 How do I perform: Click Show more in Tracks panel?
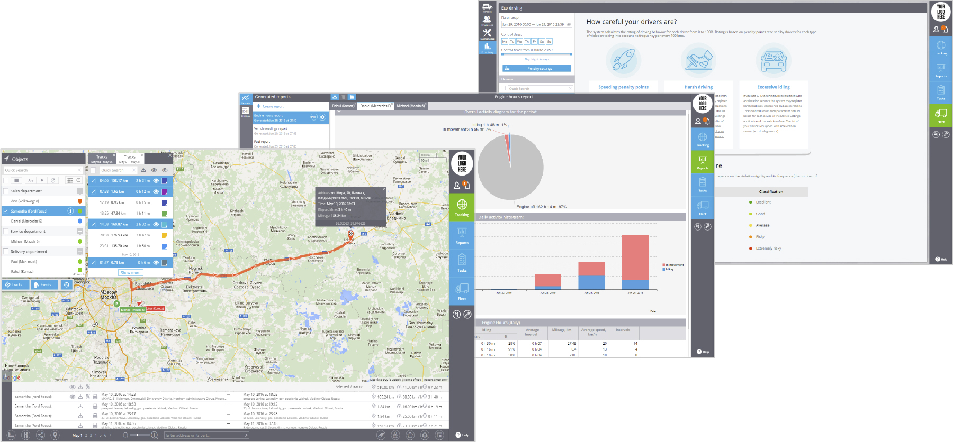pyautogui.click(x=131, y=273)
